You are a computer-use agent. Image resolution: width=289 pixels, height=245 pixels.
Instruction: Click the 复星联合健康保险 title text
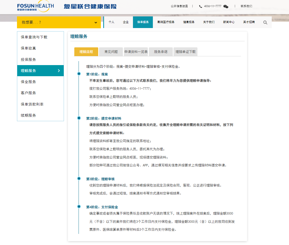pyautogui.click(x=90, y=6)
